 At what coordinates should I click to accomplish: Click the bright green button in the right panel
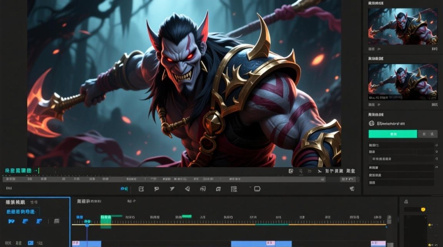393,134
